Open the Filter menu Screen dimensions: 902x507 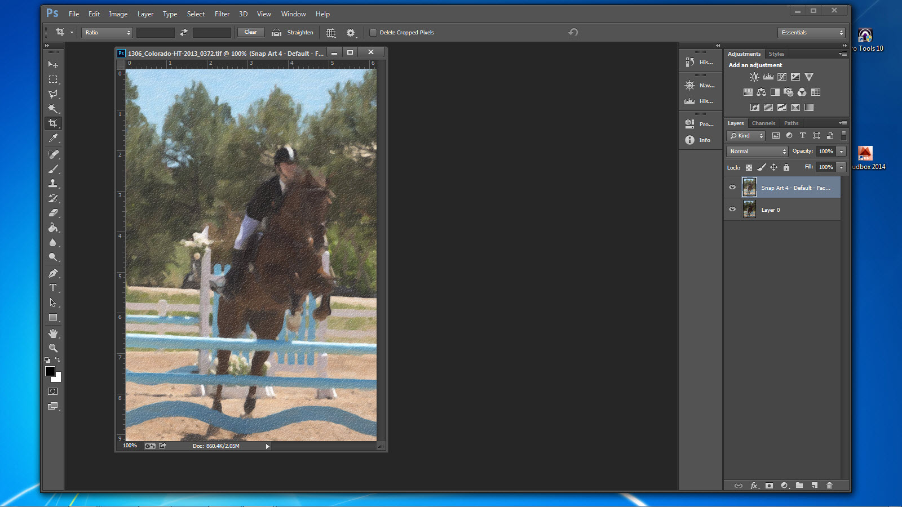point(222,14)
